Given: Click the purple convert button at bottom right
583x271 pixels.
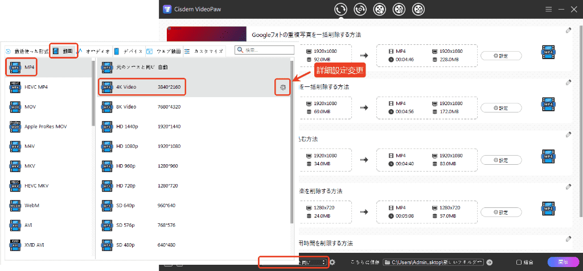Looking at the screenshot, I should [563, 262].
